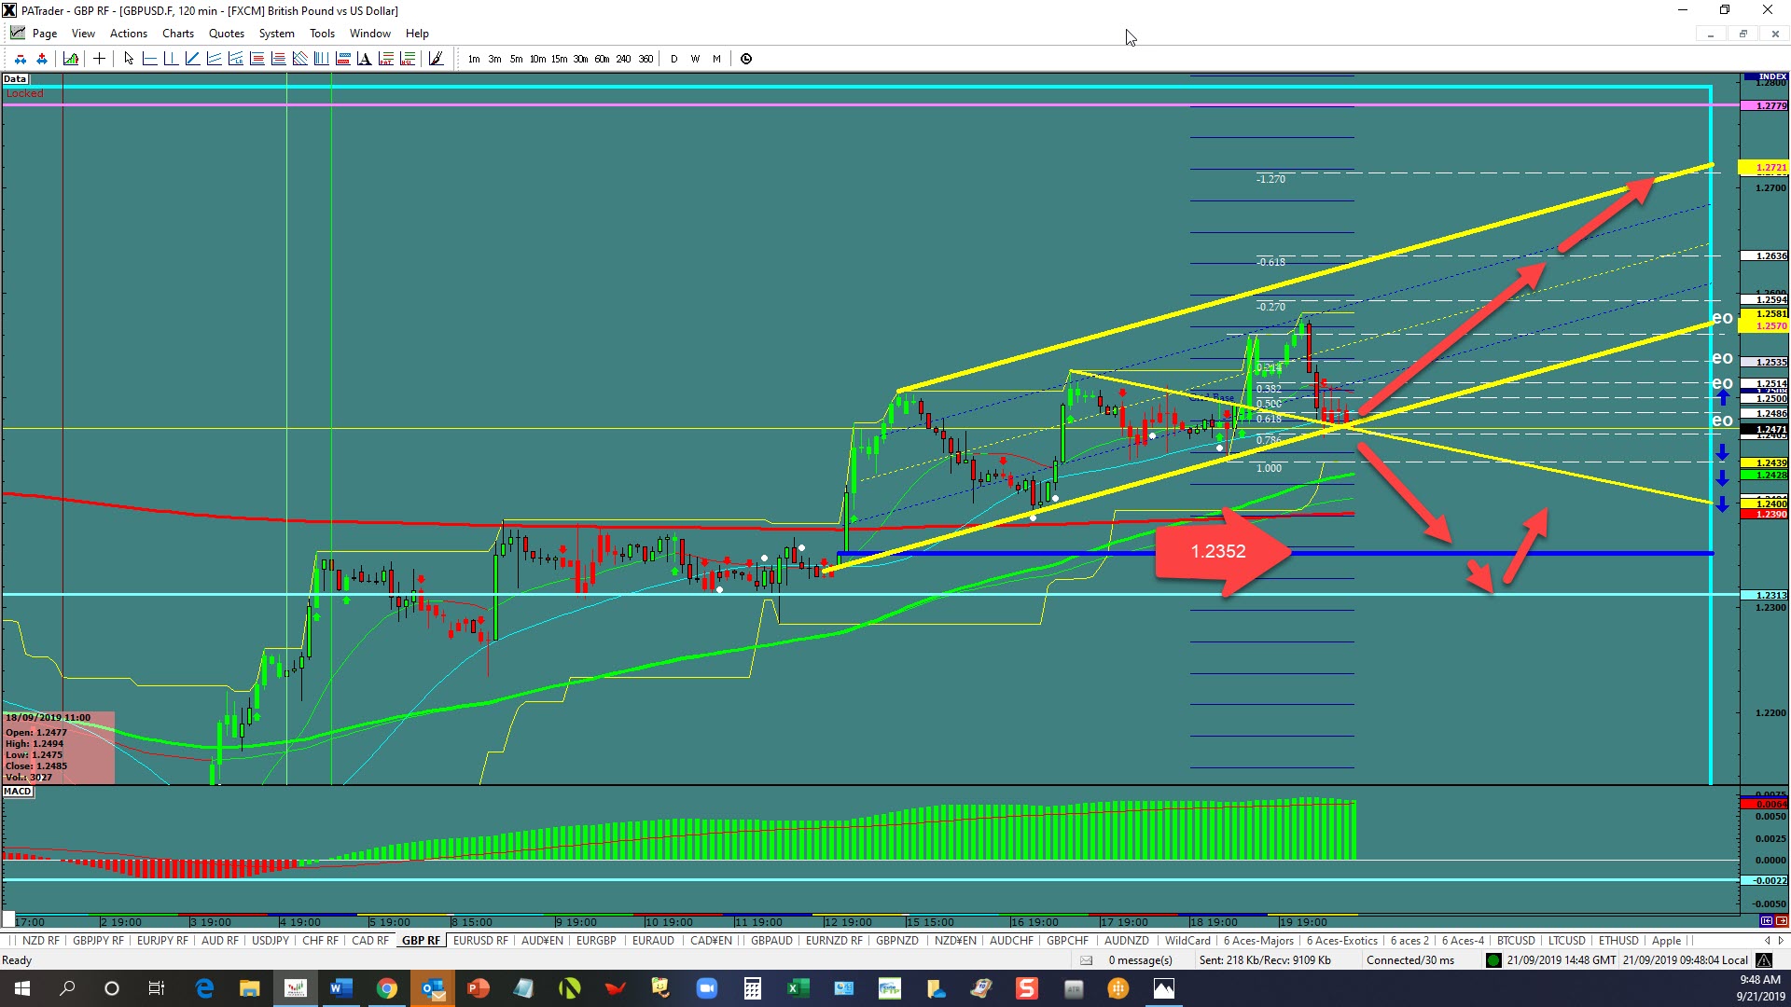Switch chart to 5m timeframe
This screenshot has height=1007, width=1791.
click(516, 59)
